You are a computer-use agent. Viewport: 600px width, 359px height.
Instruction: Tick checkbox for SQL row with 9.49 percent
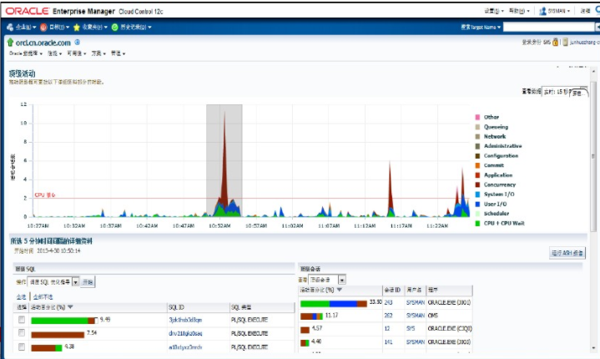(x=22, y=320)
